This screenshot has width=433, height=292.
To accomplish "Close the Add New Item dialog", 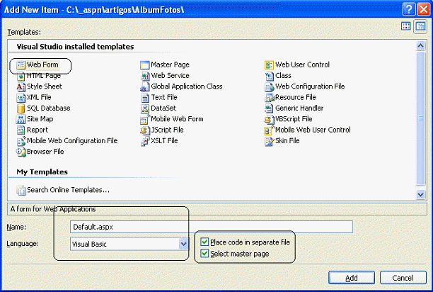I will (x=424, y=10).
